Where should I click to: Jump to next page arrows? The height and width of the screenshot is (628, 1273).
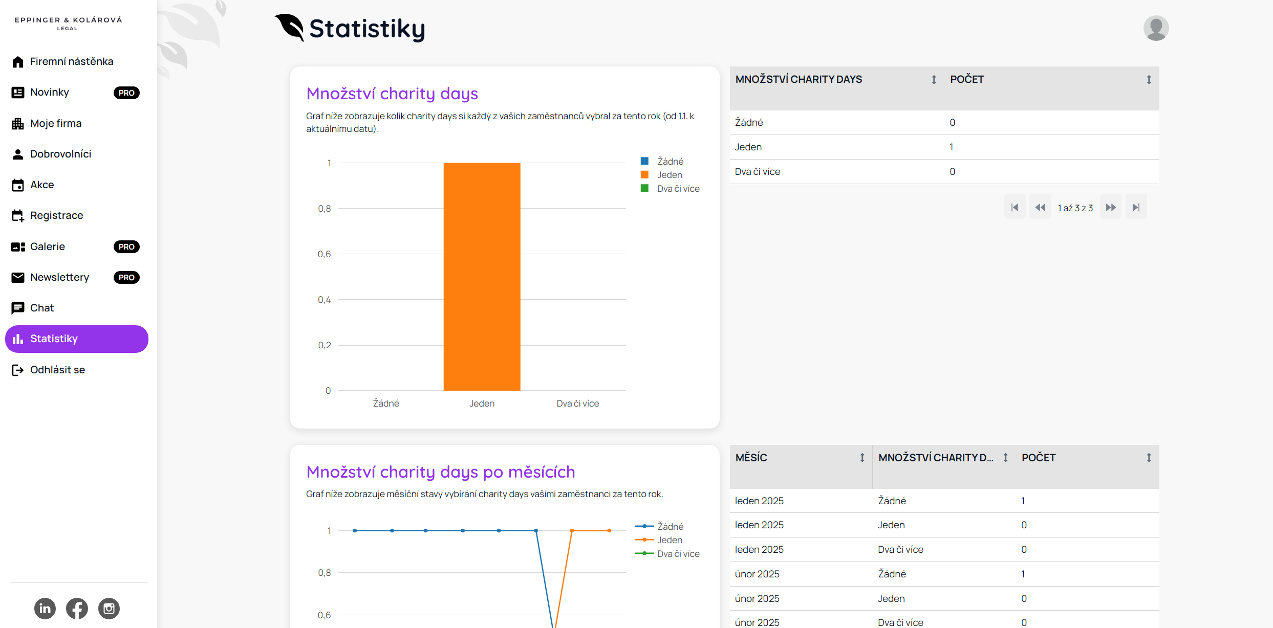point(1110,207)
